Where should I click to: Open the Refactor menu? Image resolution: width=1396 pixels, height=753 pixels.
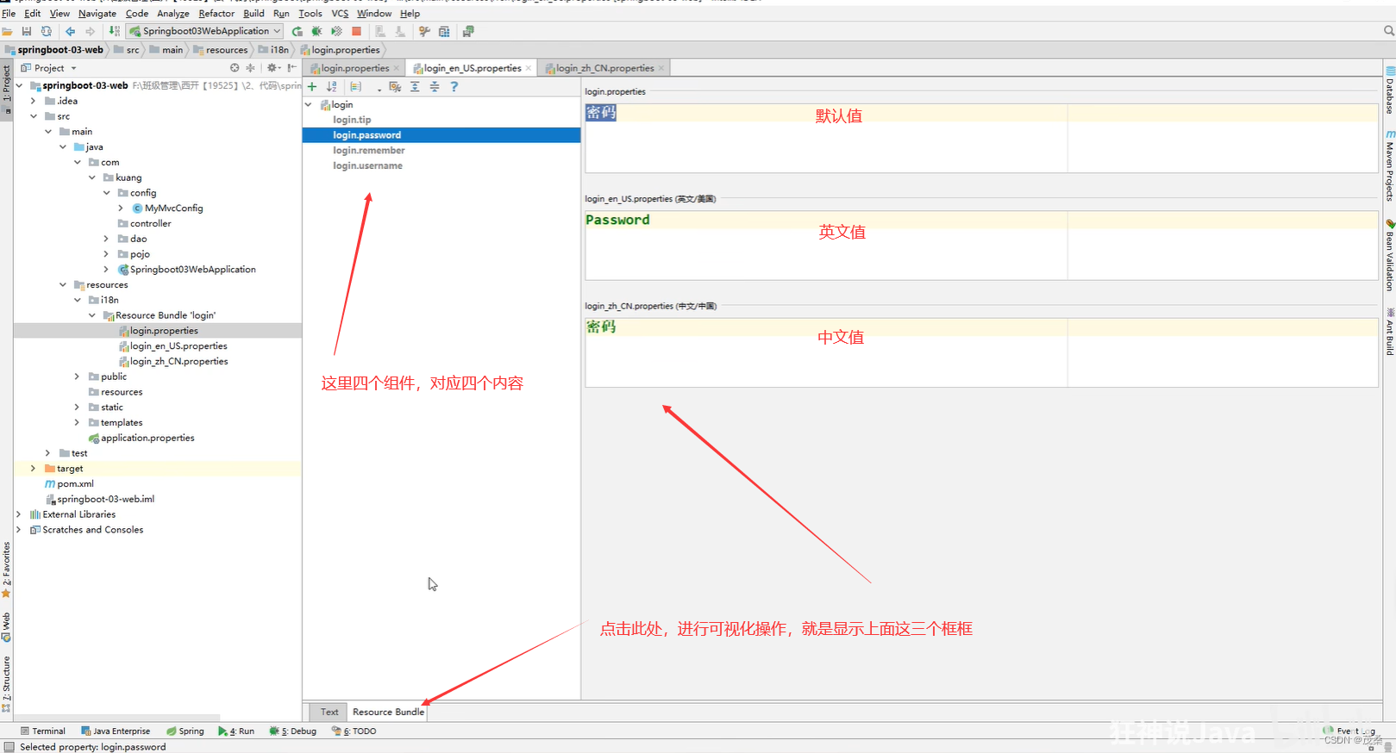pos(216,14)
